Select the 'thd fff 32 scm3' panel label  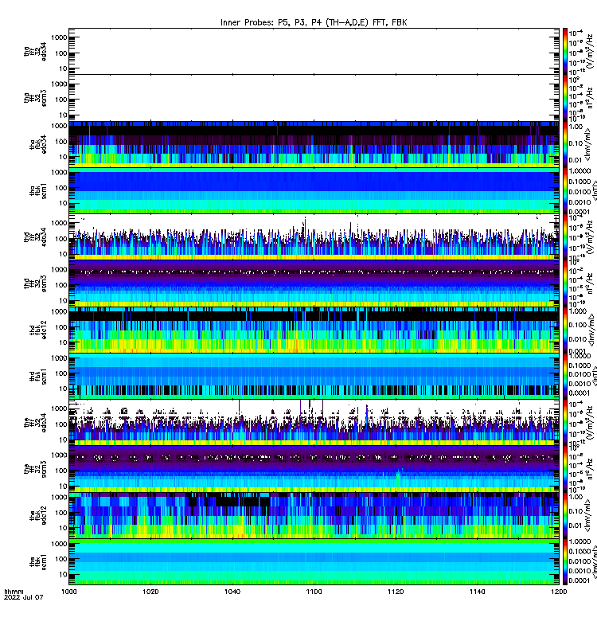click(35, 283)
